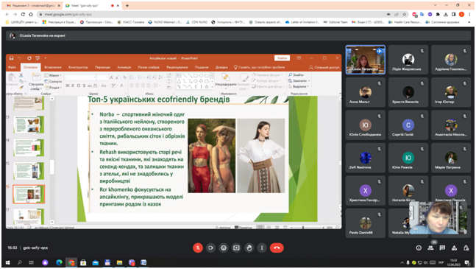Click the browser home icon
Screen dimensions: 476x269
tap(31, 14)
